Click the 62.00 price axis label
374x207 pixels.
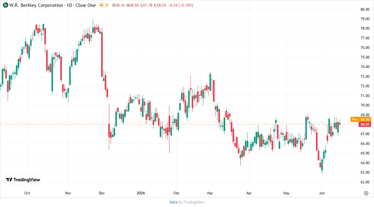tap(365, 182)
